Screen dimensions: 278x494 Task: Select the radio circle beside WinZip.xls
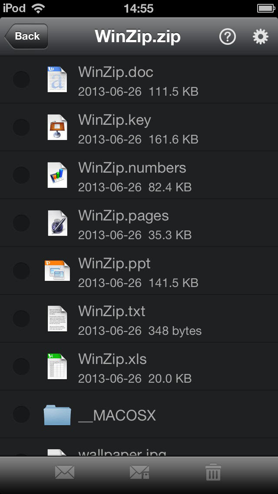pos(21,367)
